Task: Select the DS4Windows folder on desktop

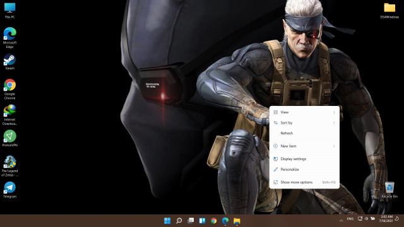Action: point(389,11)
